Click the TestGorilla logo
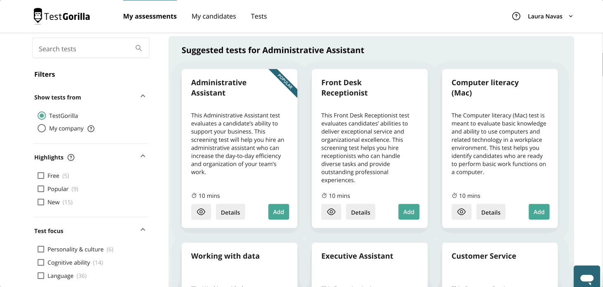The height and width of the screenshot is (287, 603). [62, 16]
